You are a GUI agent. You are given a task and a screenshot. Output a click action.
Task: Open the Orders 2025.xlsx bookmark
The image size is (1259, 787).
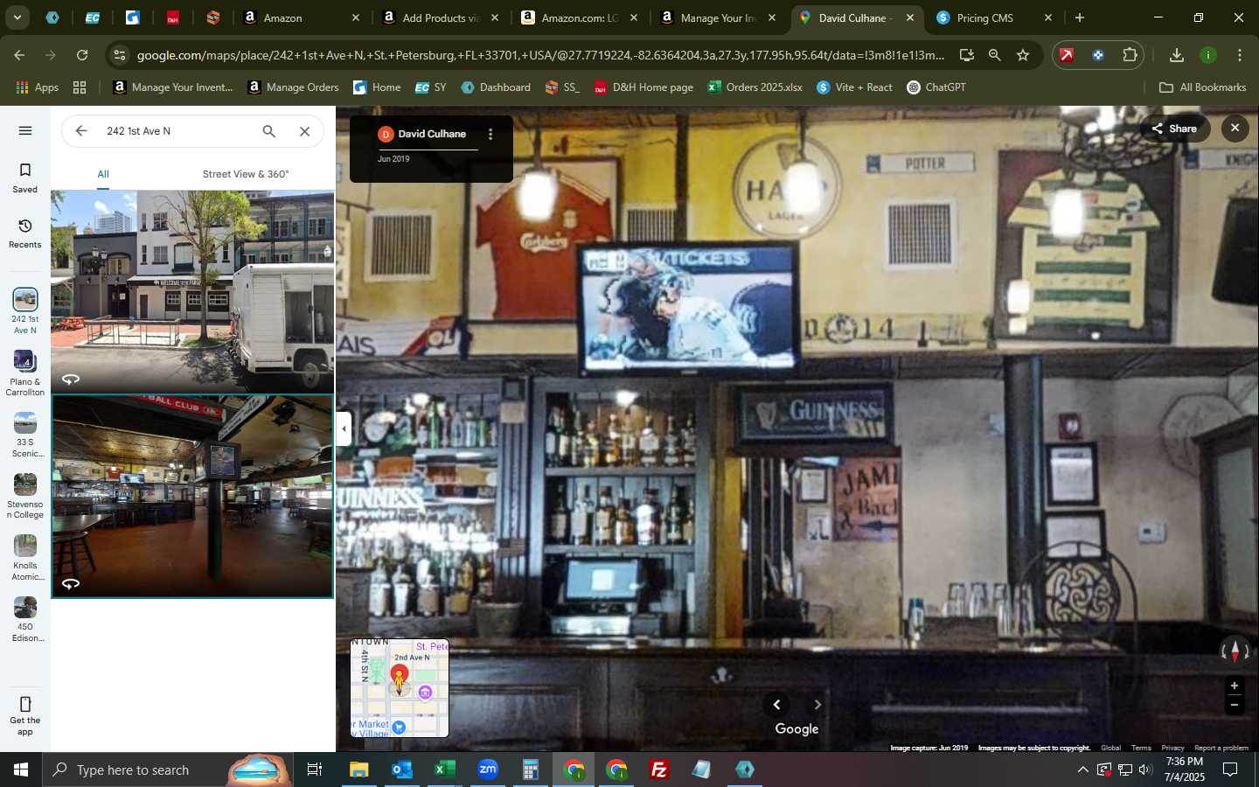tap(755, 87)
